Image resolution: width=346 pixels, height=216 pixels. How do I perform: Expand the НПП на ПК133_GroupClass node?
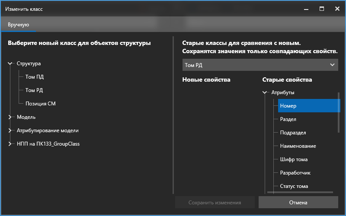point(10,144)
